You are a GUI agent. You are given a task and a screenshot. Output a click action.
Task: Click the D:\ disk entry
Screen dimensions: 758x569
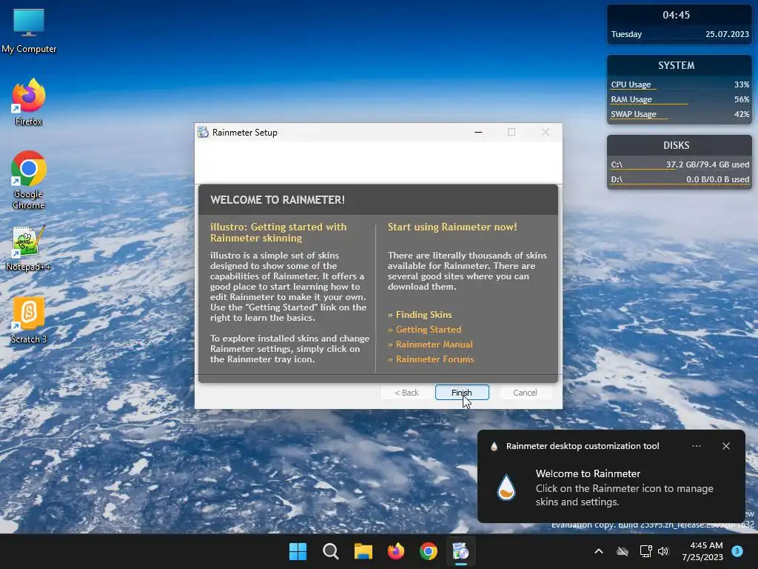point(680,179)
